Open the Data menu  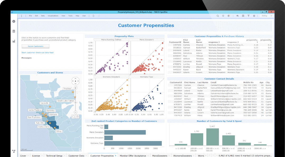(x=43, y=16)
